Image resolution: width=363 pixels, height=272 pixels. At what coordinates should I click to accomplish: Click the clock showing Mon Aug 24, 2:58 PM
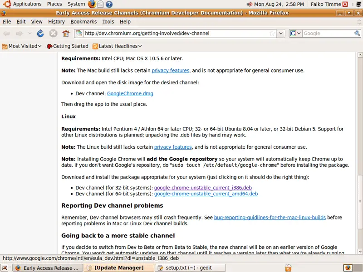pos(279,4)
